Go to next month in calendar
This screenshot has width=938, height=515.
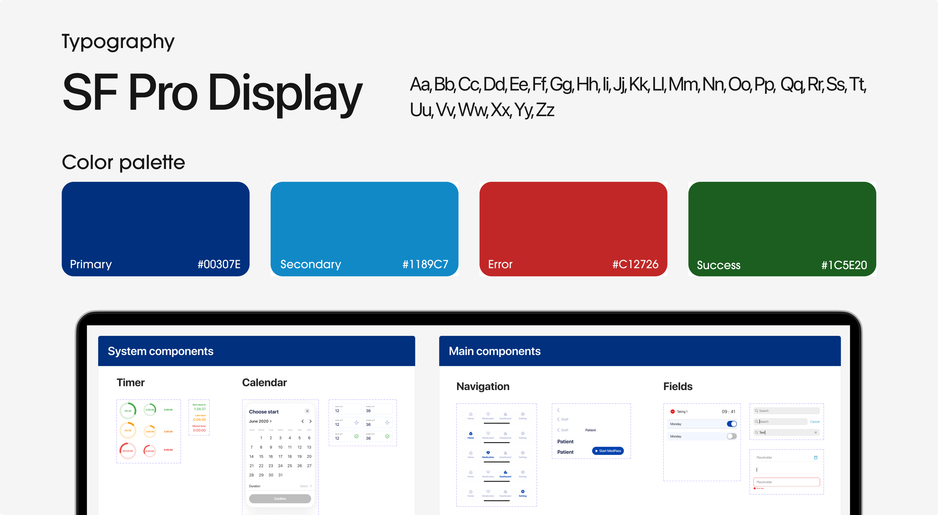(310, 421)
